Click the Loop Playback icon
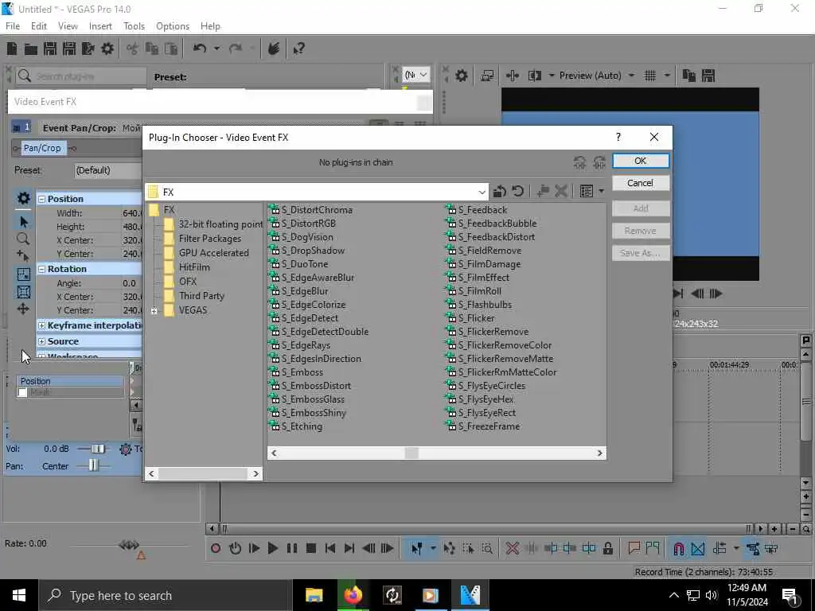The width and height of the screenshot is (815, 611). (235, 548)
